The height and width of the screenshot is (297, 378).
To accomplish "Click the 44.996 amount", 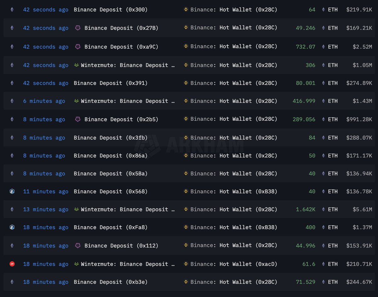I will tap(306, 245).
